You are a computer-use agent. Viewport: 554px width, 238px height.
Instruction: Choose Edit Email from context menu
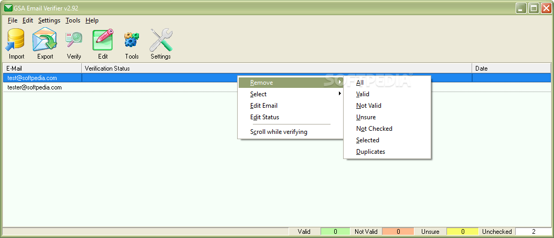pos(291,106)
